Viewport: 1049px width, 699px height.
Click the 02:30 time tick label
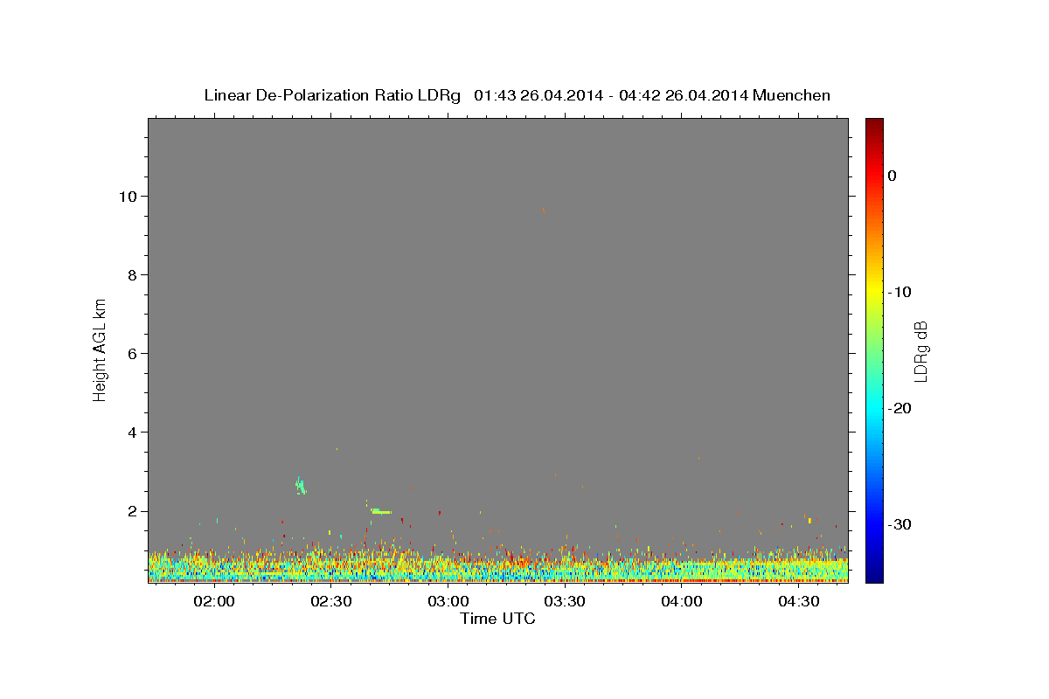coord(330,601)
